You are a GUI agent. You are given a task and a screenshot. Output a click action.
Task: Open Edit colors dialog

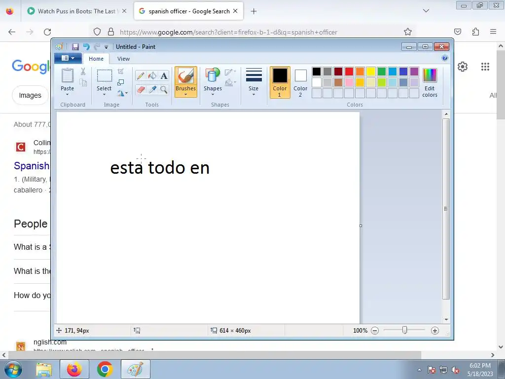coord(430,82)
